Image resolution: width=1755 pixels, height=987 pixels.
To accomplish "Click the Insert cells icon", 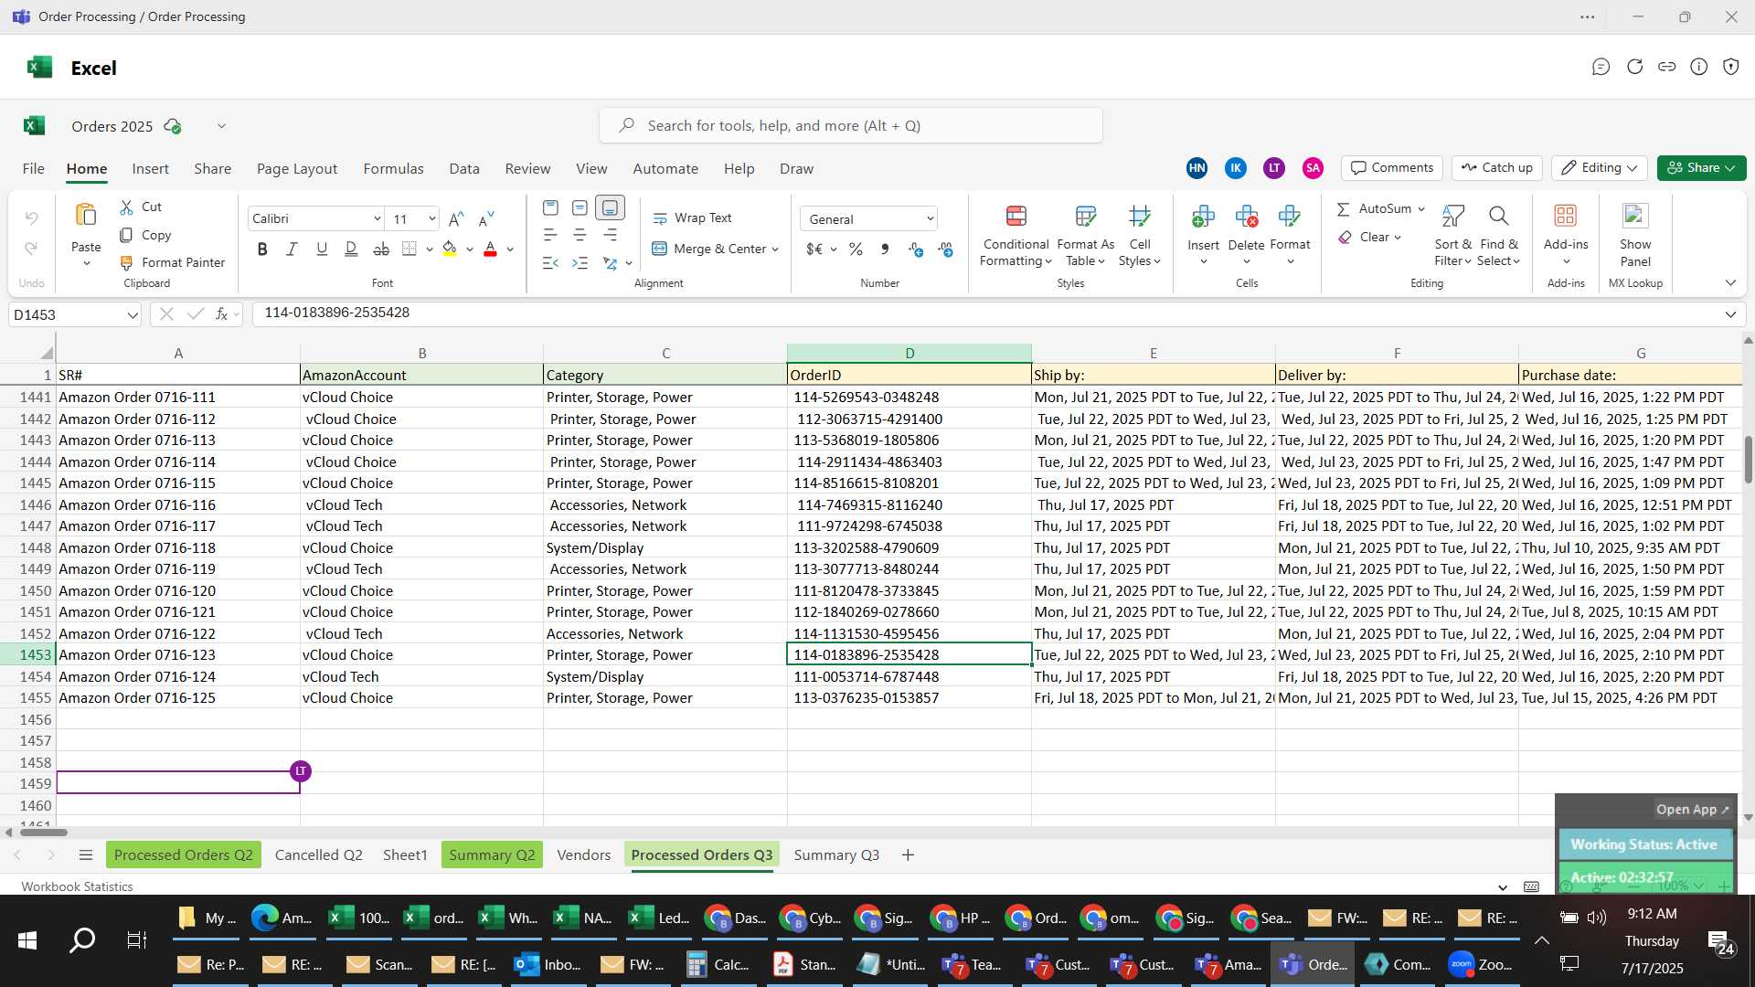I will 1203,217.
